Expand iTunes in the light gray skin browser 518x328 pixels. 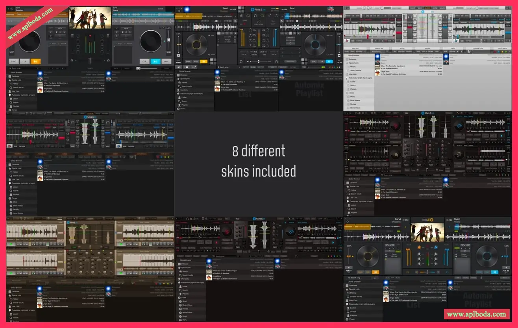[347, 92]
